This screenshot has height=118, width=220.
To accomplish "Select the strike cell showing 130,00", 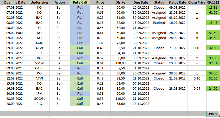I will click(x=120, y=63).
